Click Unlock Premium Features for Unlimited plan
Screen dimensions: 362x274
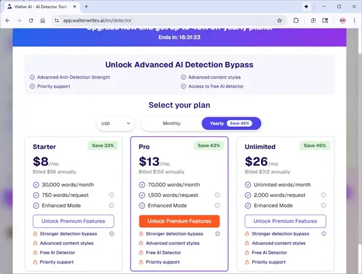coord(285,221)
